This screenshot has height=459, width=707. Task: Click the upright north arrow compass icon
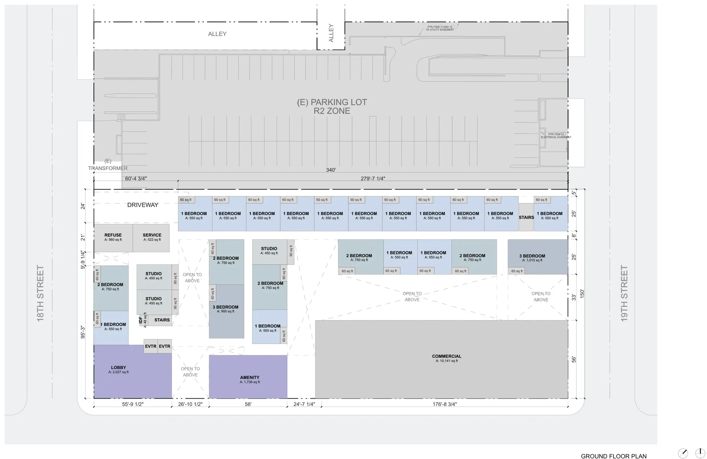point(700,453)
